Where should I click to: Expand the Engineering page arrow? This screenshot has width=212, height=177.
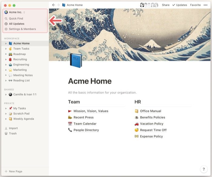(6, 65)
